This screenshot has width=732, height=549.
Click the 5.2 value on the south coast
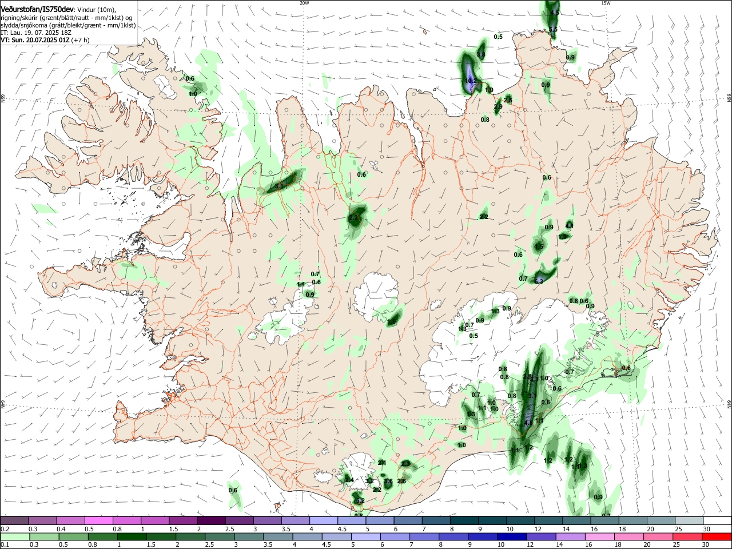(360, 500)
